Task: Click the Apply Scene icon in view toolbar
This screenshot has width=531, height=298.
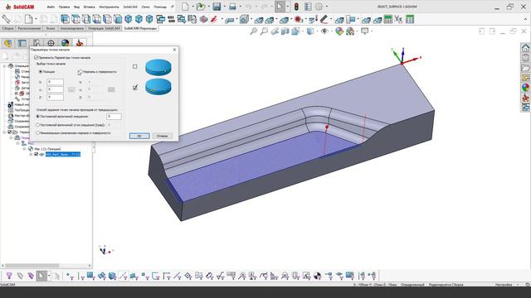Action: tap(350, 31)
